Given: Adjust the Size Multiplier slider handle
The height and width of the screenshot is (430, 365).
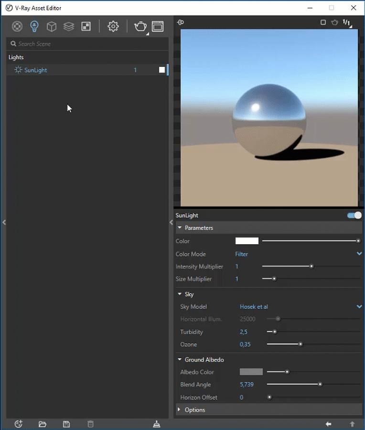Looking at the screenshot, I should click(x=274, y=279).
